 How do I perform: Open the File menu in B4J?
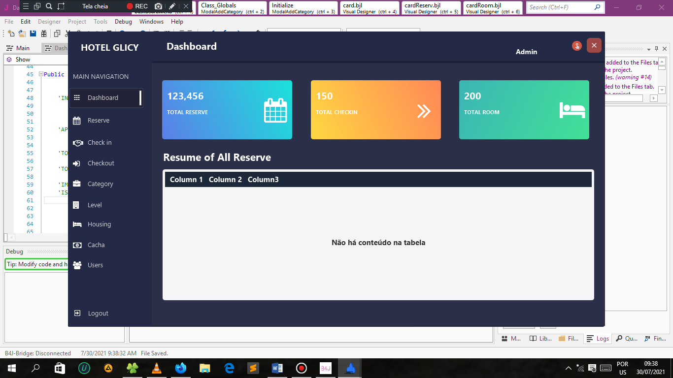(9, 22)
